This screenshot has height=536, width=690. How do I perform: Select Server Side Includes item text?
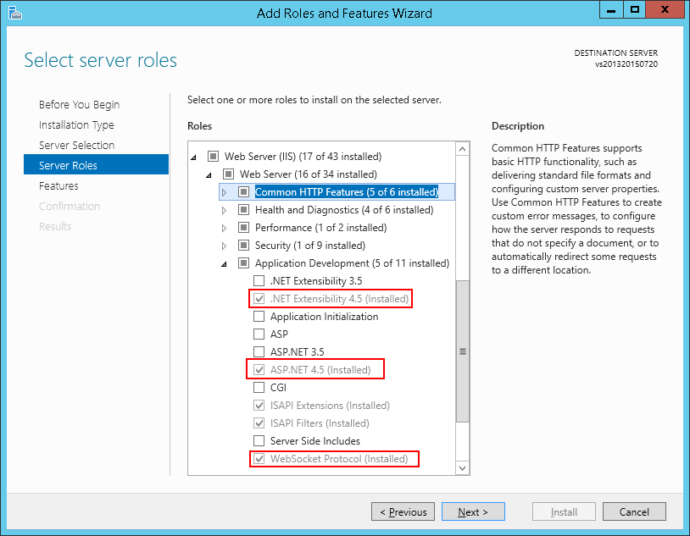coord(315,440)
